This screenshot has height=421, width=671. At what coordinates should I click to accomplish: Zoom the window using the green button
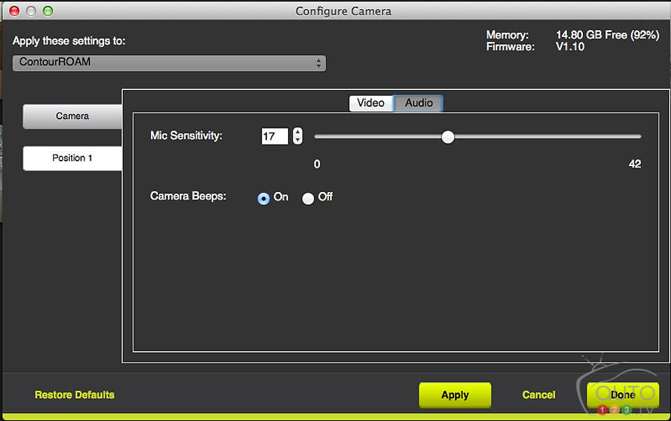[48, 11]
